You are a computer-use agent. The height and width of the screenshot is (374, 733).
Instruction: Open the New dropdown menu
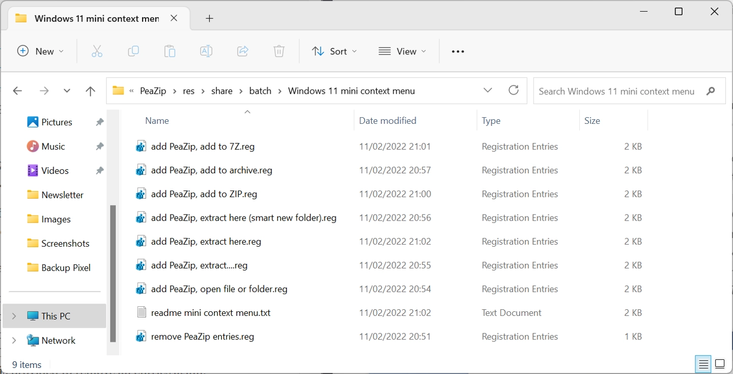[41, 51]
